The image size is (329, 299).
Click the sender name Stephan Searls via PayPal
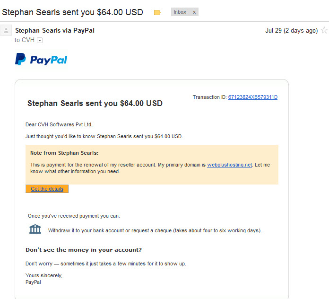[x=55, y=30]
